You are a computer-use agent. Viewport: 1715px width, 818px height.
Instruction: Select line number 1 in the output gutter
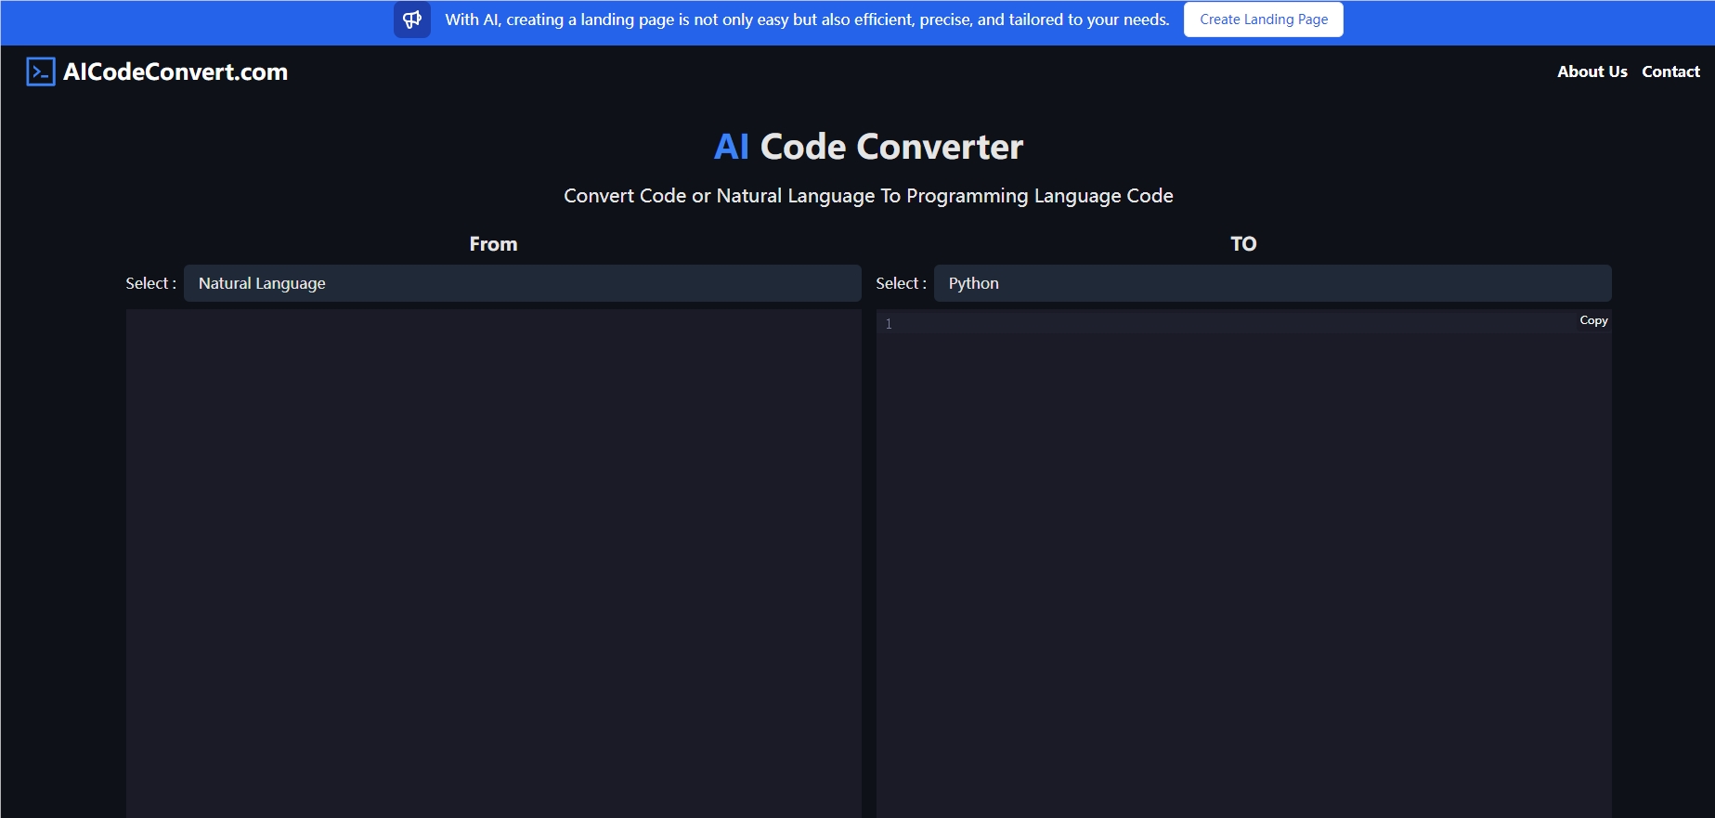pos(889,324)
